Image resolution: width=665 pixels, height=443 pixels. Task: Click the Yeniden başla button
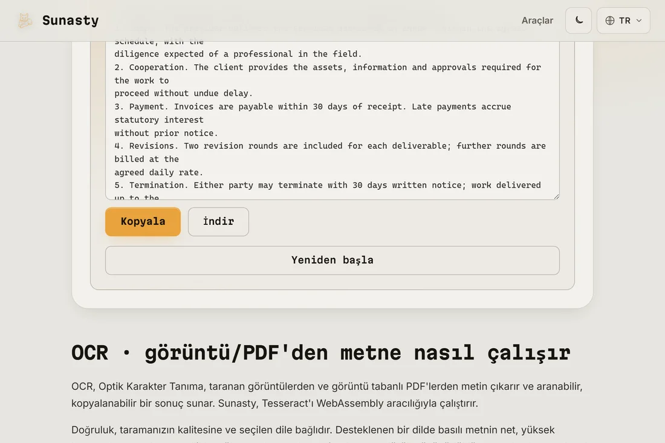[332, 260]
